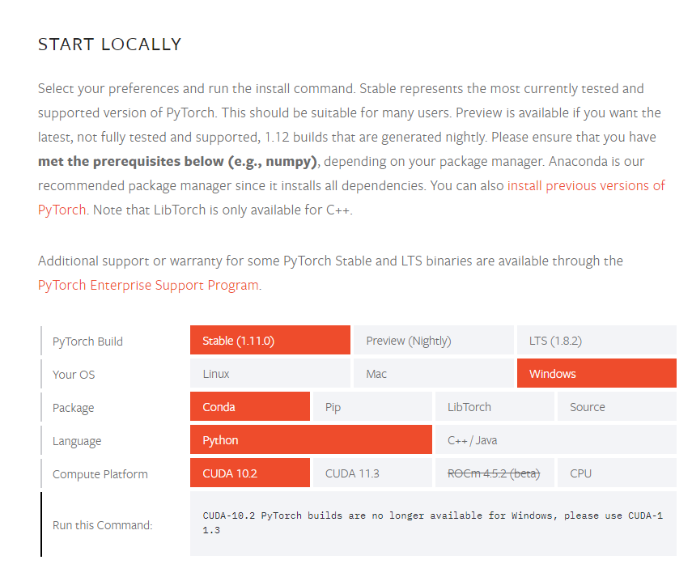Screen dimensions: 692x577
Task: Click the Compute Platform row label
Action: click(x=100, y=474)
